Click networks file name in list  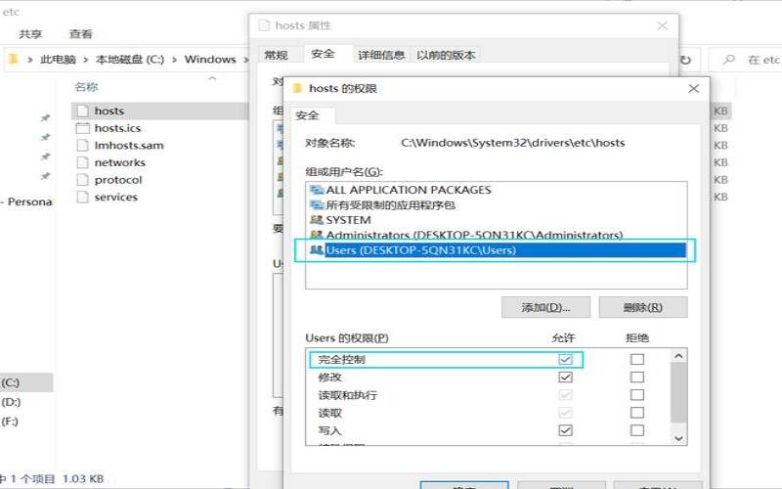[119, 162]
